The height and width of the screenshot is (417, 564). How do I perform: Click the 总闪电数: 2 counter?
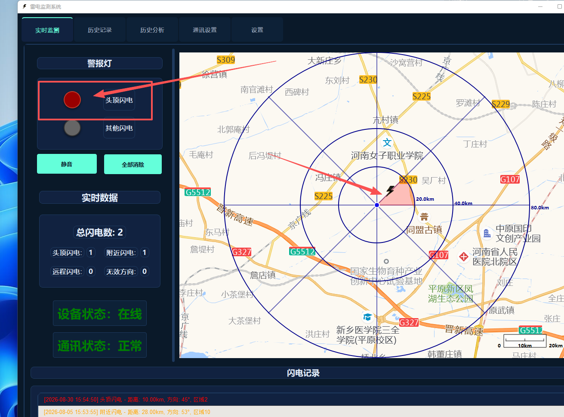pyautogui.click(x=100, y=233)
